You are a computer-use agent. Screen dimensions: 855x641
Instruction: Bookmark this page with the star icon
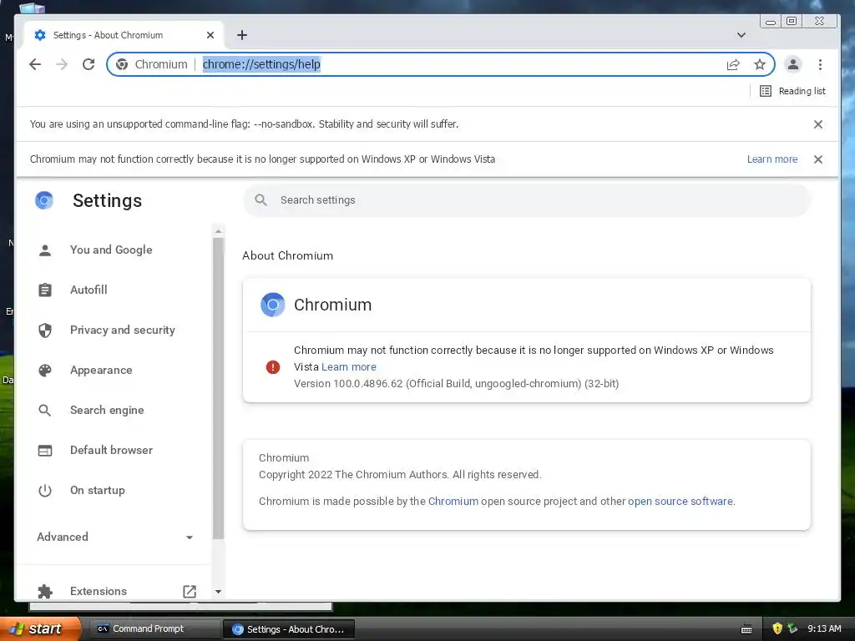(x=760, y=65)
